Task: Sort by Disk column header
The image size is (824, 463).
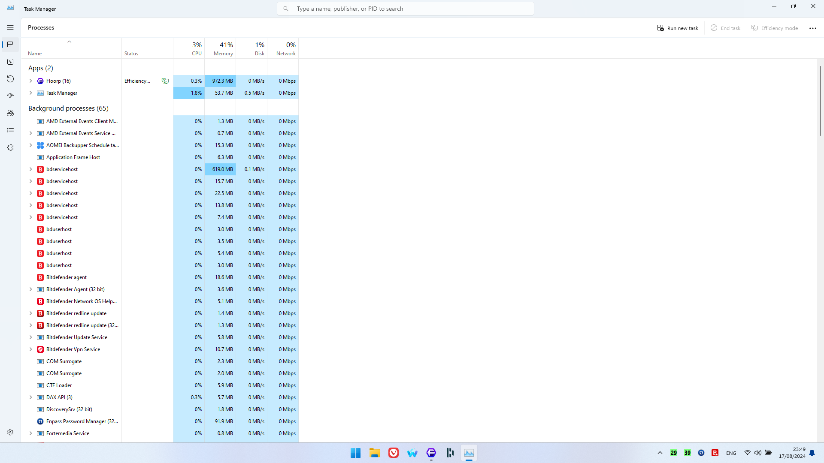Action: (251, 48)
